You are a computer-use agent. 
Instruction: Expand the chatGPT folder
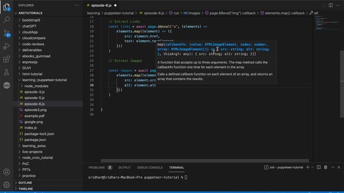(29, 26)
